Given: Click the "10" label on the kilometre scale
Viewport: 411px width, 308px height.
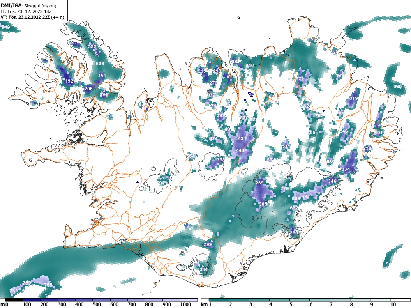Looking at the screenshot, I should click(393, 305).
